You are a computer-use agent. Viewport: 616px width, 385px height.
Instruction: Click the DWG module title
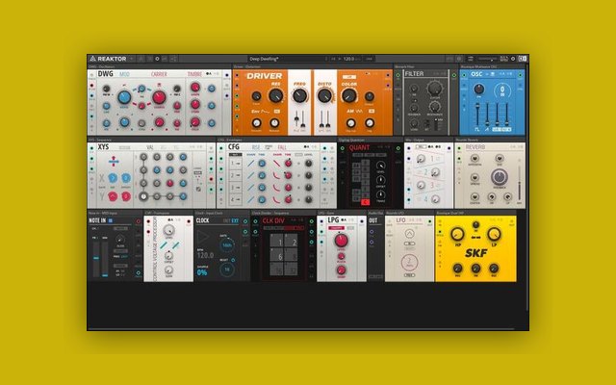105,74
